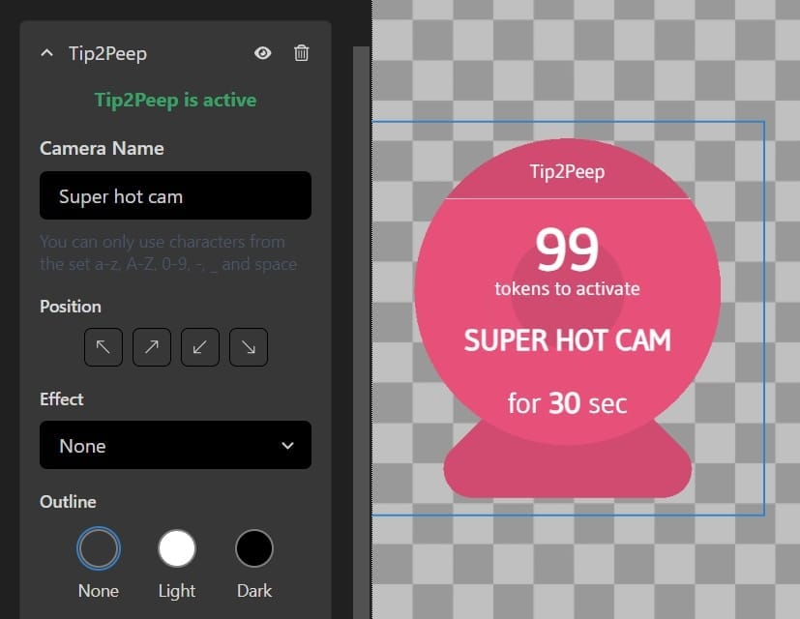Image resolution: width=800 pixels, height=619 pixels.
Task: Set position to bottom-right arrow
Action: point(249,347)
